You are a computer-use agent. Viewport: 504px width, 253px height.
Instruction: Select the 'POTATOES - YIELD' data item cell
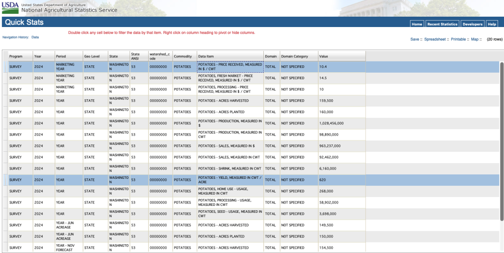point(230,180)
